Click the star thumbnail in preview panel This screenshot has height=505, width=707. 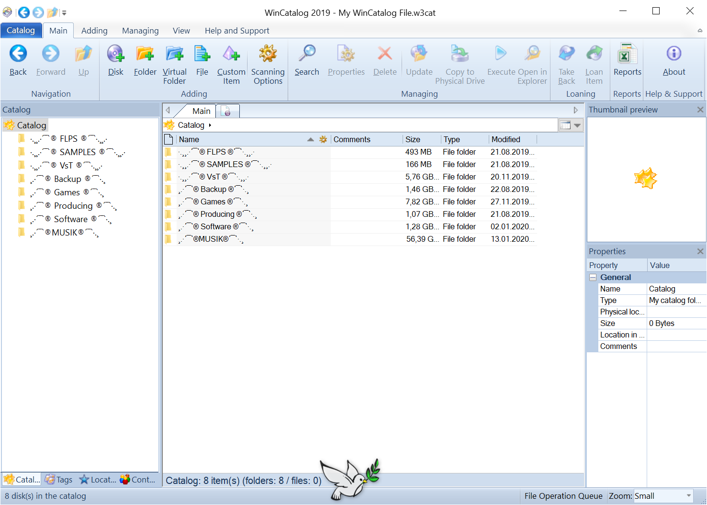point(646,179)
